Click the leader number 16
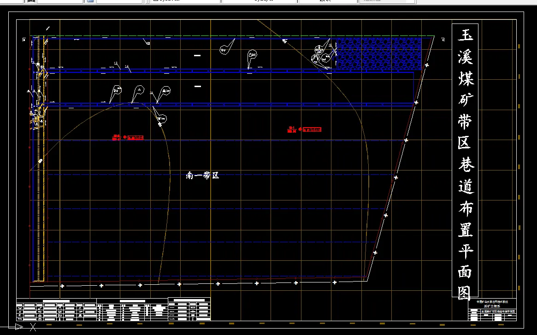The image size is (537, 335). point(151,93)
